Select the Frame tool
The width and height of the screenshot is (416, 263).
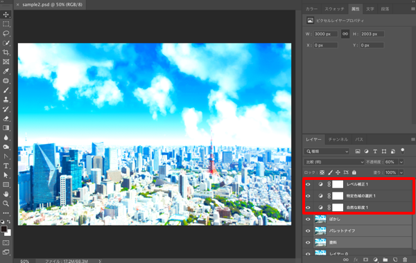pos(6,62)
